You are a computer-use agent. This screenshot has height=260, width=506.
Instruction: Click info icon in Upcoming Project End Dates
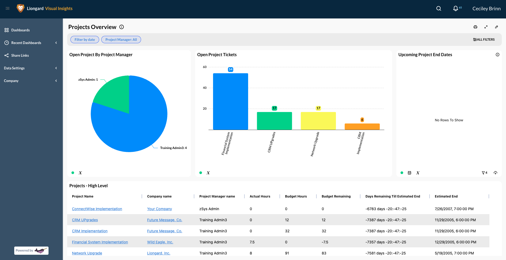click(x=498, y=55)
